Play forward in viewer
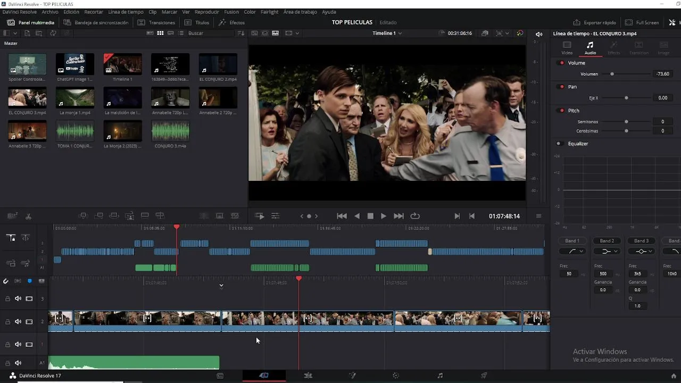681x383 pixels. [384, 216]
